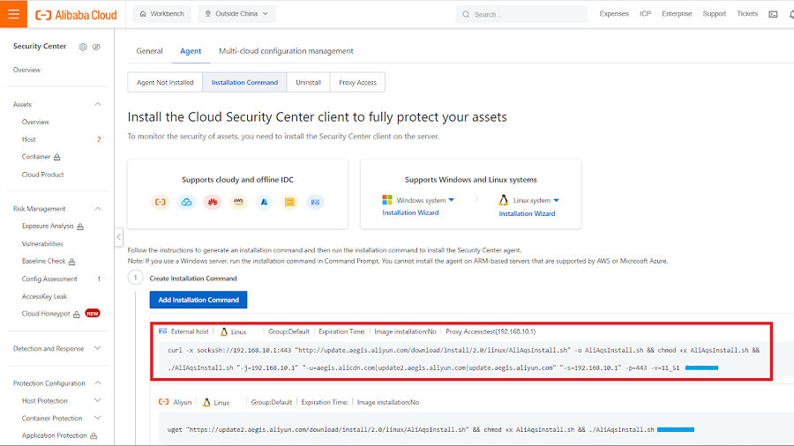794x446 pixels.
Task: Click the Security Center settings gear icon
Action: tap(83, 47)
